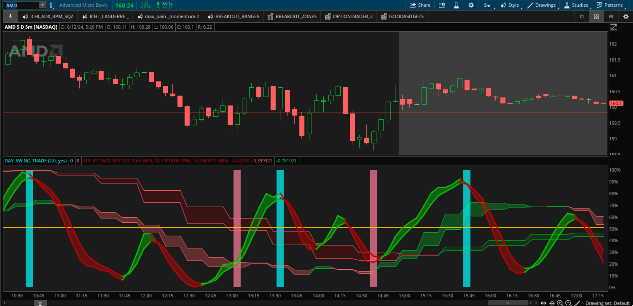The height and width of the screenshot is (306, 633).
Task: Click the symbol link chain icon
Action: (x=51, y=5)
